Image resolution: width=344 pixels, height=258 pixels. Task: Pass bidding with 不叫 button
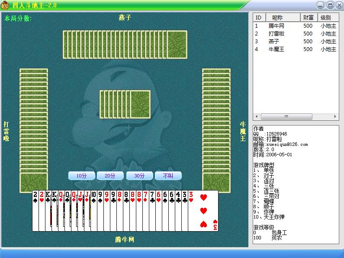click(167, 176)
